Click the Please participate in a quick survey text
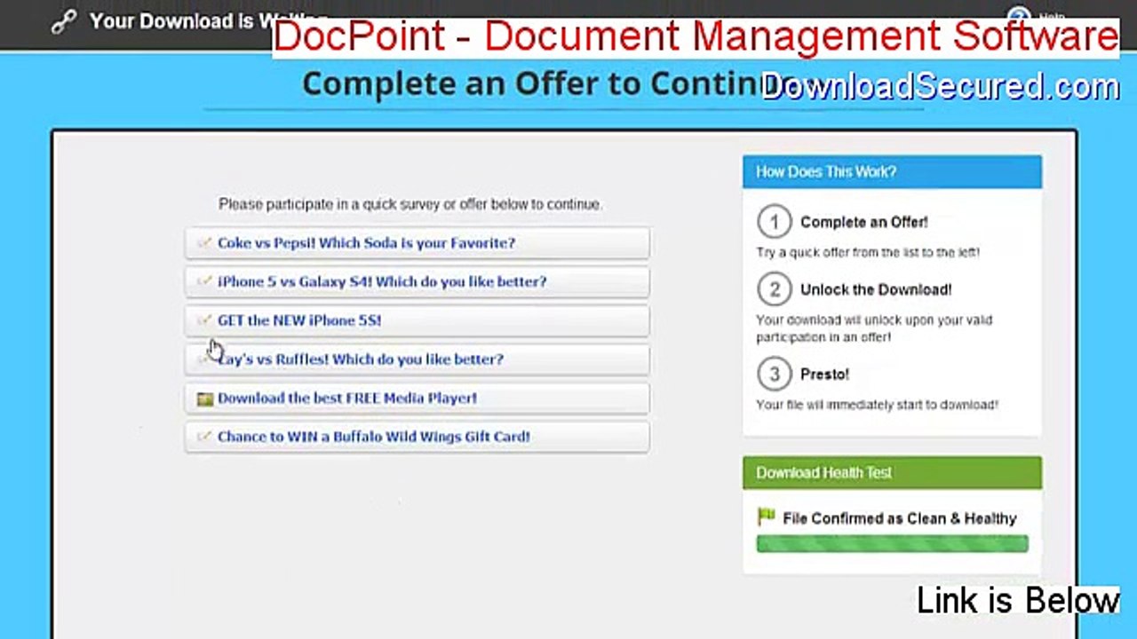The image size is (1137, 639). point(410,204)
